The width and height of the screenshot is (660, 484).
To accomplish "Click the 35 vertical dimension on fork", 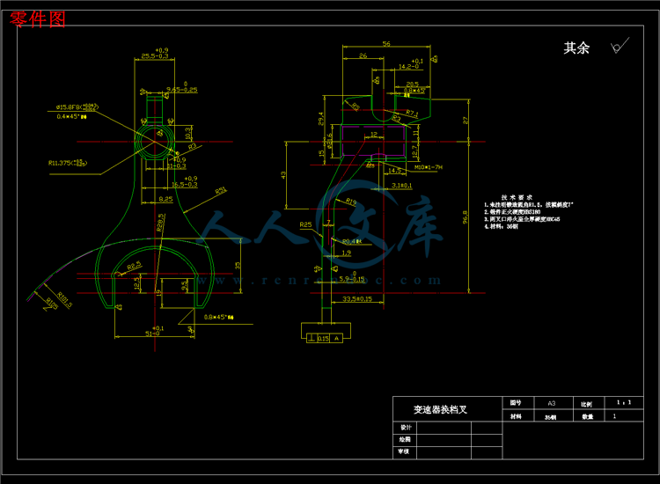I will click(x=238, y=266).
